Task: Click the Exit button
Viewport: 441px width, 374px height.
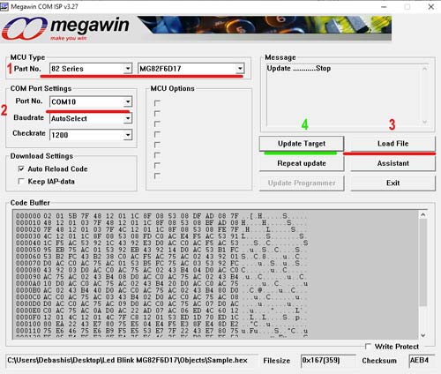Action: (x=392, y=183)
